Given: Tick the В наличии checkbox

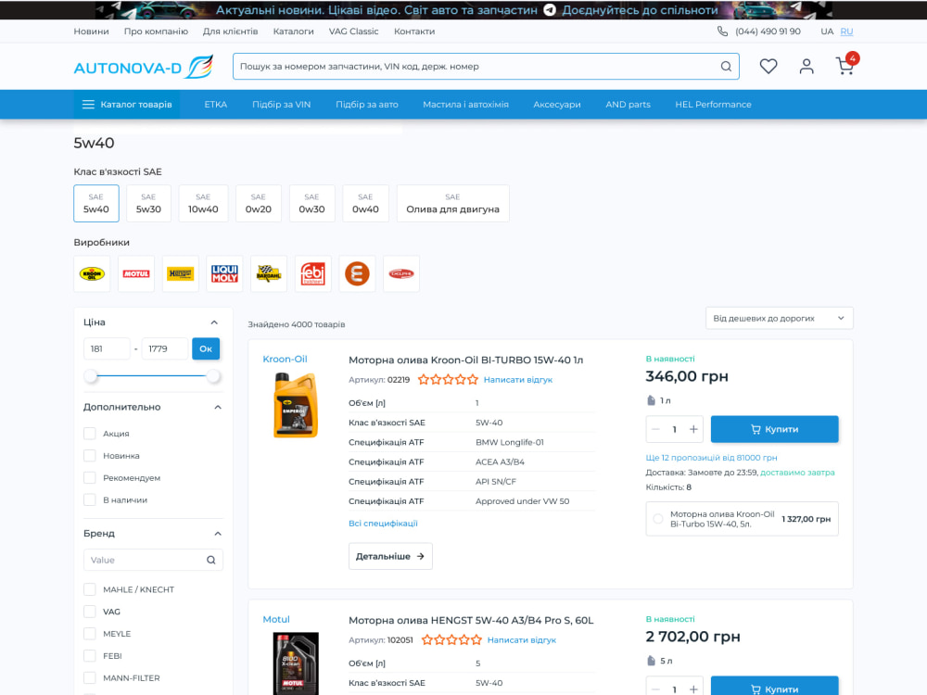Looking at the screenshot, I should pos(90,500).
